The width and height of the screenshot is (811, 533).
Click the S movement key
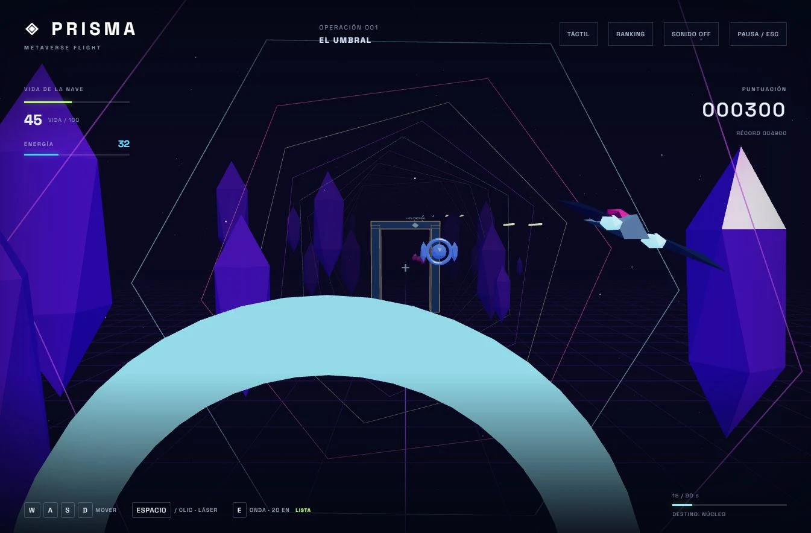68,510
